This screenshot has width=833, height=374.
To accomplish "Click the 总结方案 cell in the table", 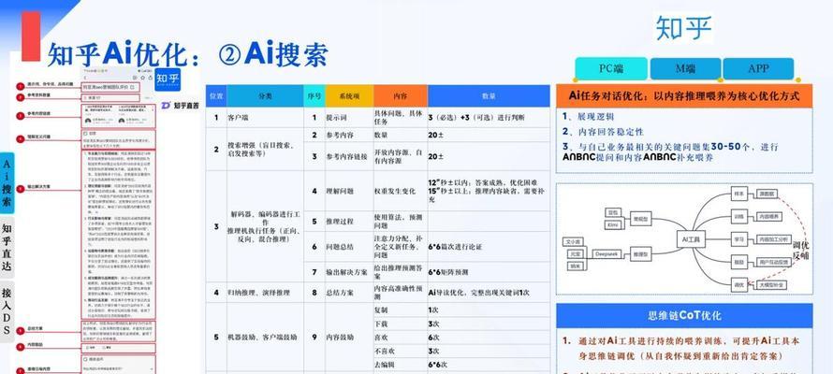I will click(349, 293).
